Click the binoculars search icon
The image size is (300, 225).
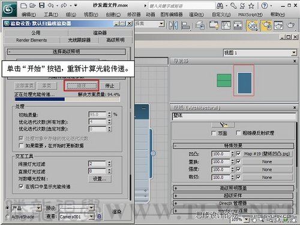click(220, 6)
